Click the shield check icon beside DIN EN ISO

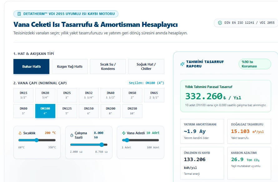coord(220,23)
